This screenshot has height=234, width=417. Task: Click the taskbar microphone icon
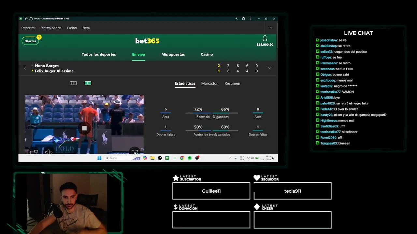[x=236, y=158]
